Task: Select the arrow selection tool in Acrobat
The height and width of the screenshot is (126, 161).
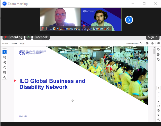Action: click(5, 52)
